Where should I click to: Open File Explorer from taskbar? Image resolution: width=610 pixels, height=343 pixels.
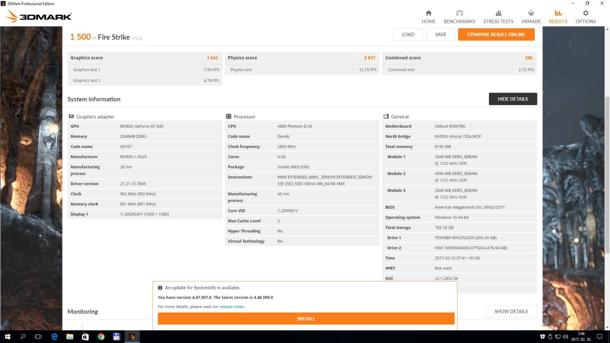tap(70, 336)
